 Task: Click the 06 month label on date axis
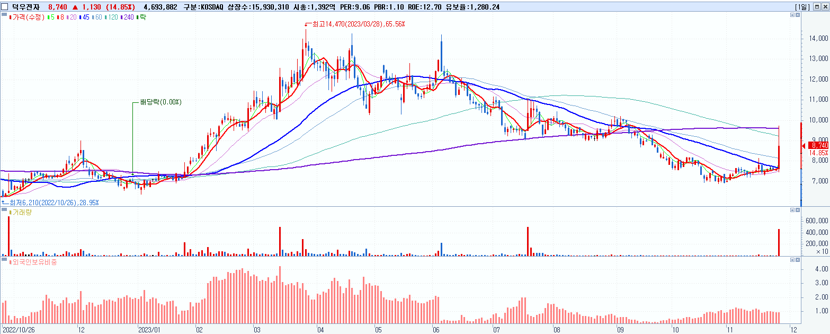(x=436, y=329)
